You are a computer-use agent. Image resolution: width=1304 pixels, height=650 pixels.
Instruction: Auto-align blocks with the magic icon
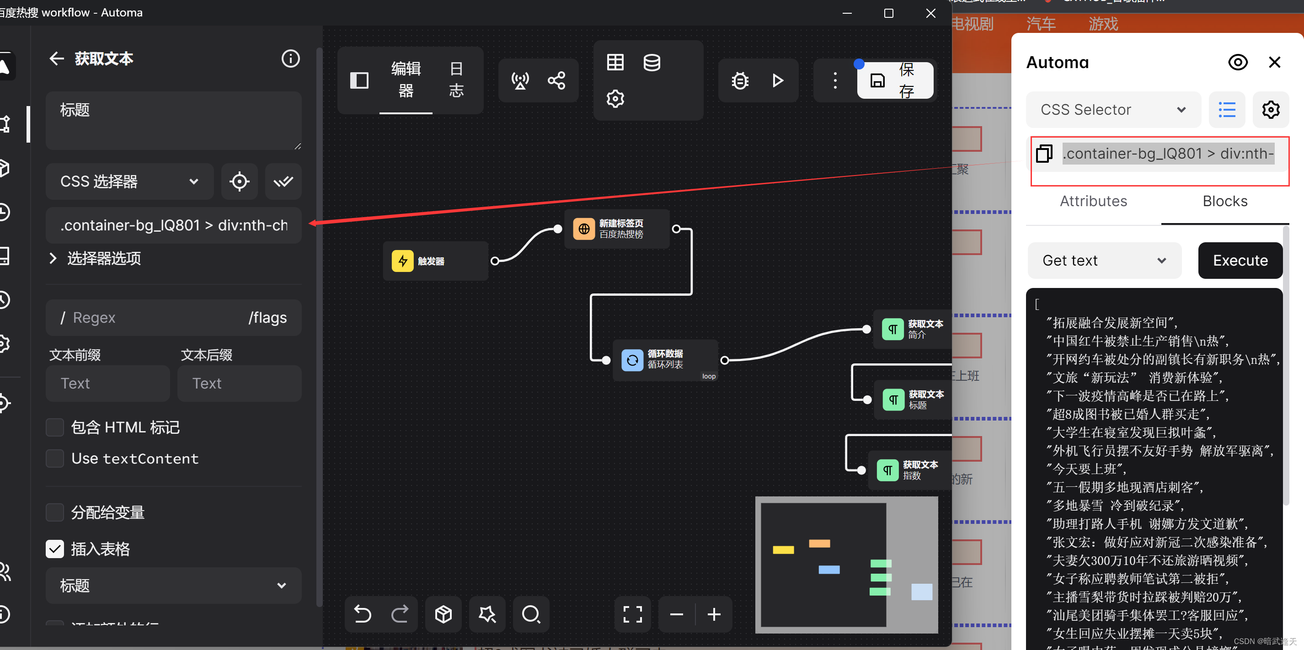pos(487,614)
